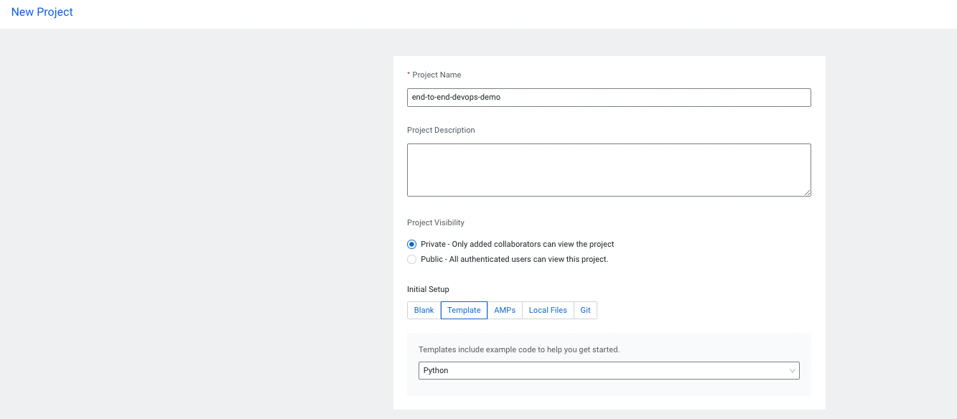Screen dimensions: 957x419
Task: Select the Blank initial setup tab
Action: tap(424, 310)
